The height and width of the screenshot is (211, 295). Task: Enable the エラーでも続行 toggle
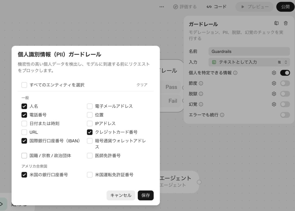(285, 115)
